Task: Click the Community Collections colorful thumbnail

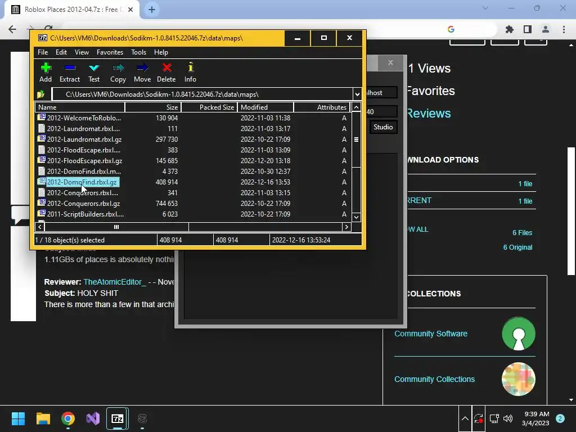Action: [x=519, y=379]
